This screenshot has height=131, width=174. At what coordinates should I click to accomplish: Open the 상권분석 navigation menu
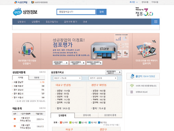[x=22, y=22]
